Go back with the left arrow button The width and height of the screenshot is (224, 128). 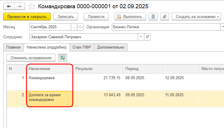tap(9, 6)
